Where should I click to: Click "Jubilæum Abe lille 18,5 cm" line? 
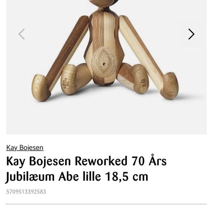[77, 177]
